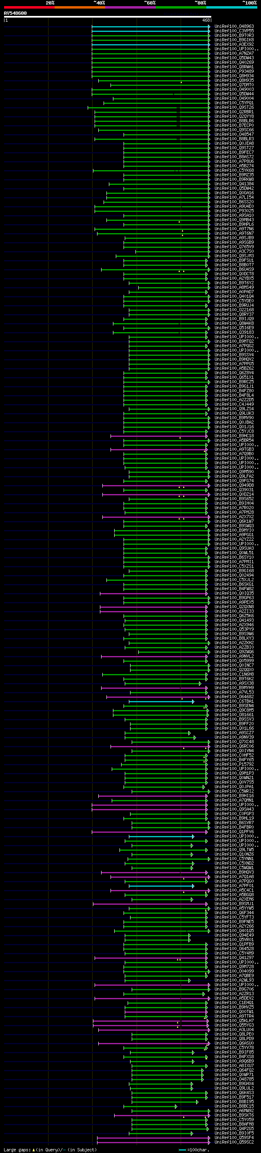Select hit label UniRef100_O48547
This screenshot has width=261, height=1153.
[234, 134]
